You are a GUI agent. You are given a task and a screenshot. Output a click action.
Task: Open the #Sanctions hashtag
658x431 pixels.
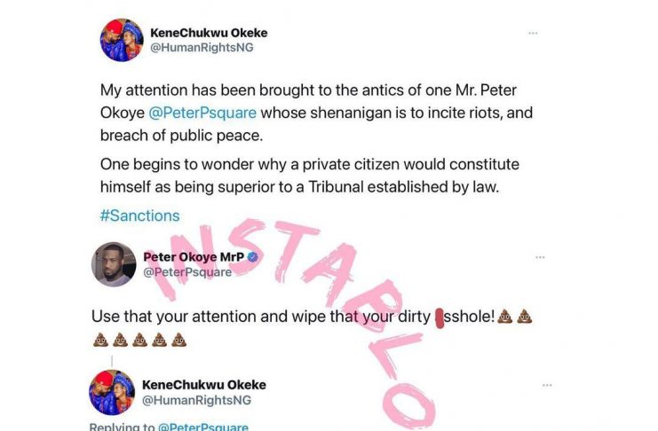pyautogui.click(x=139, y=215)
